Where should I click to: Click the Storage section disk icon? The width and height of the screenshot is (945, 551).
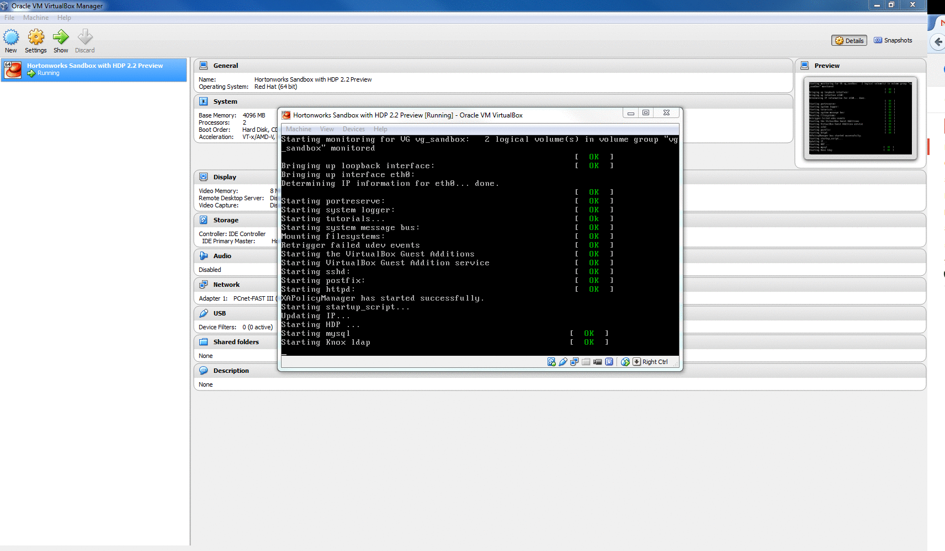203,220
